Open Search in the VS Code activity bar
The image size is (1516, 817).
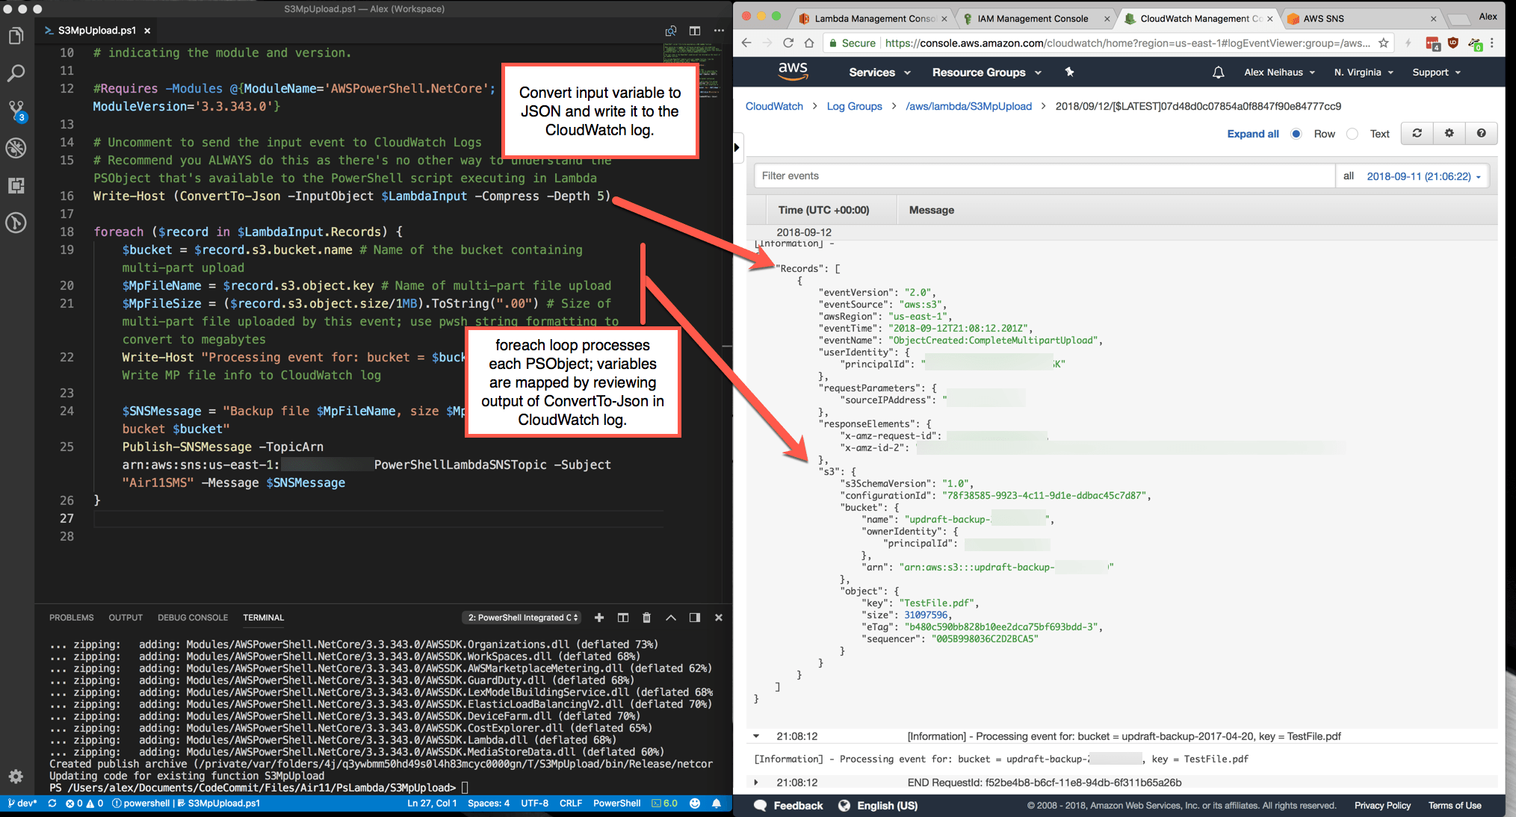point(16,73)
